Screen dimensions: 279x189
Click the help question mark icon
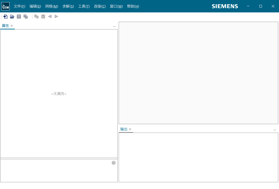click(114, 163)
